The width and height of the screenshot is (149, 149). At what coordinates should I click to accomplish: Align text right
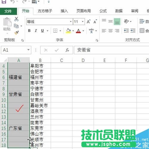click(117, 31)
